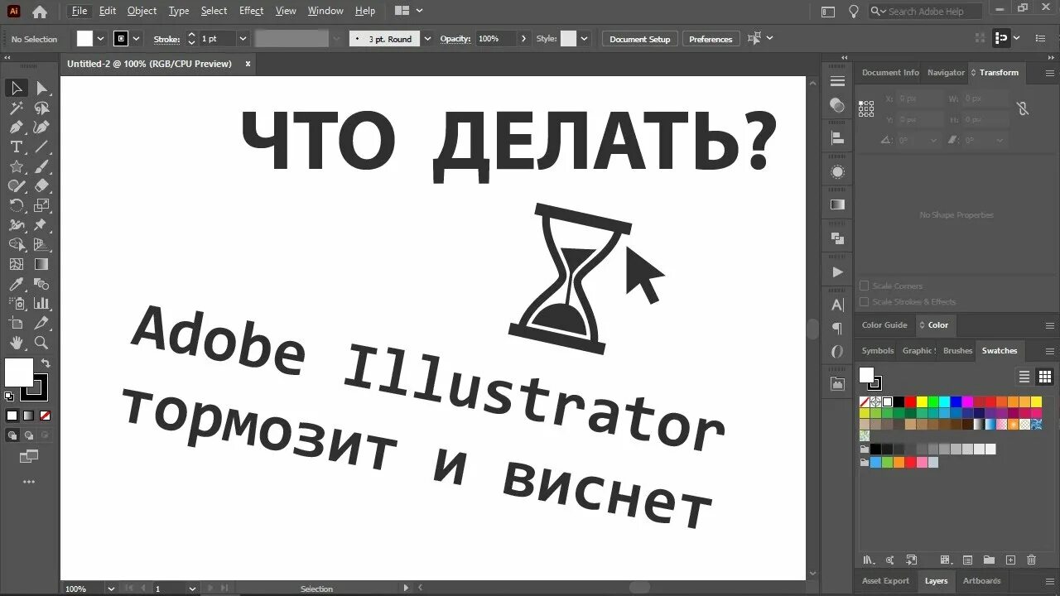Viewport: 1060px width, 596px height.
Task: Pick the Scale tool
Action: [41, 205]
